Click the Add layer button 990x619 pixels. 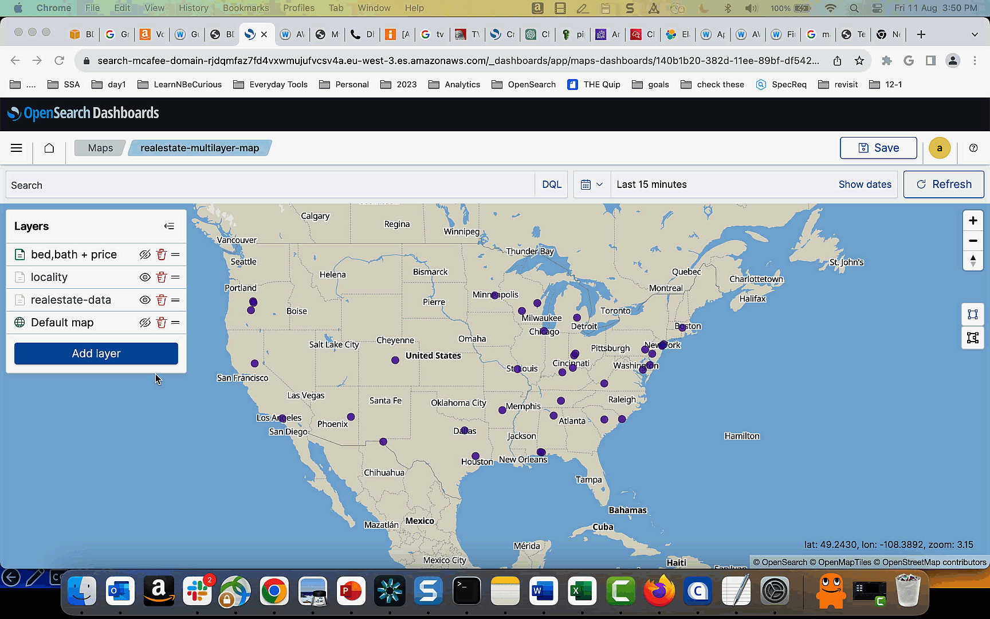click(x=96, y=354)
